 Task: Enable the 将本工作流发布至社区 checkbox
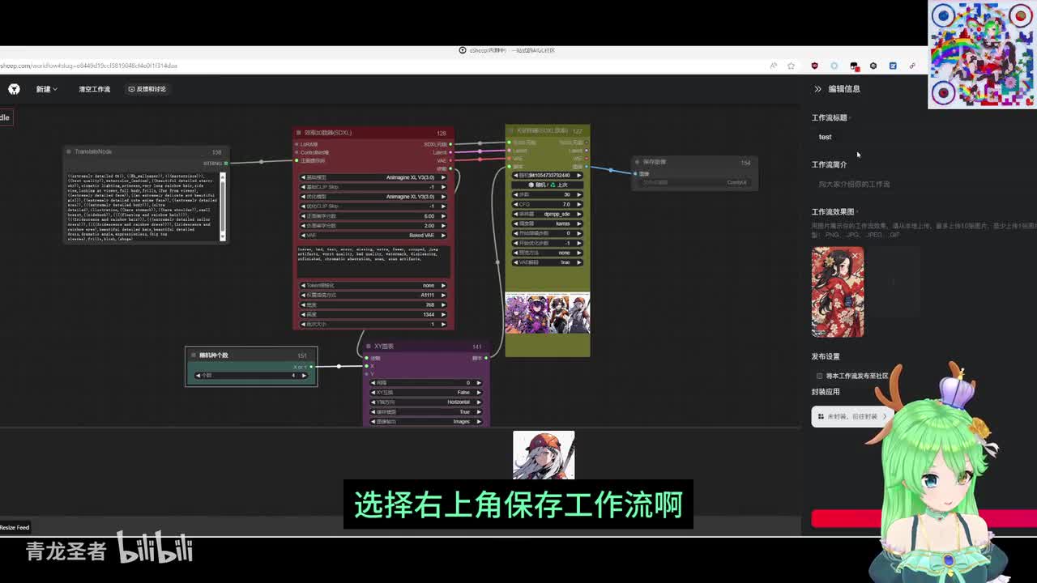click(819, 376)
